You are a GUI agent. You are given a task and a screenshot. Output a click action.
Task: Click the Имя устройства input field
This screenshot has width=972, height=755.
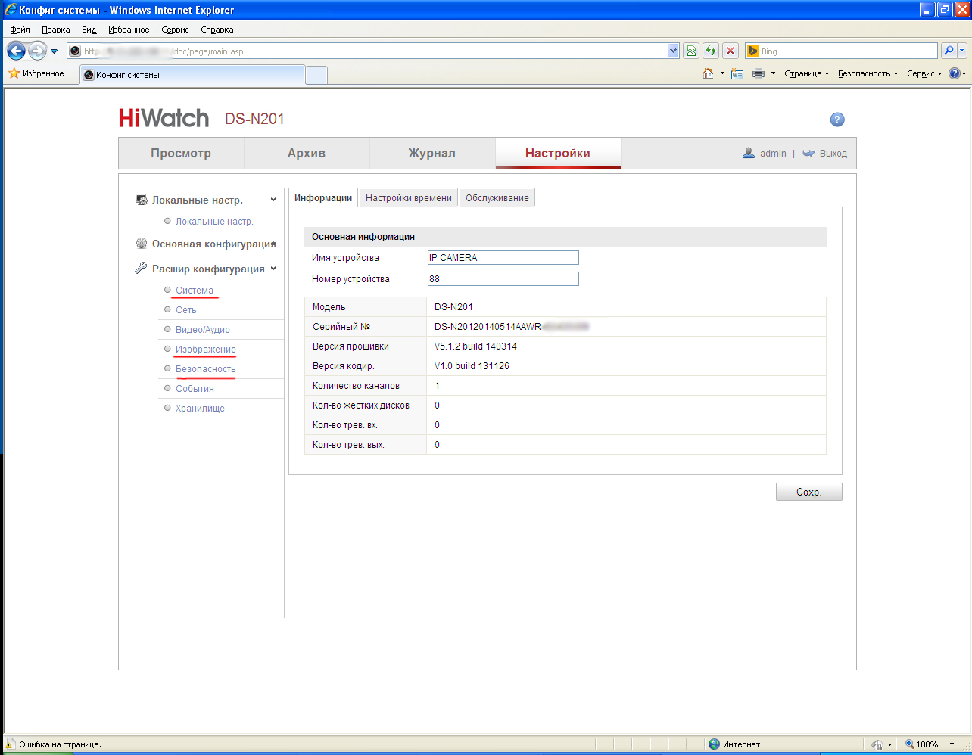click(x=503, y=258)
